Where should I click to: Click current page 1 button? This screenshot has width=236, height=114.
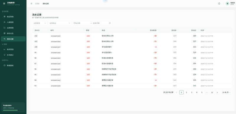[181, 92]
